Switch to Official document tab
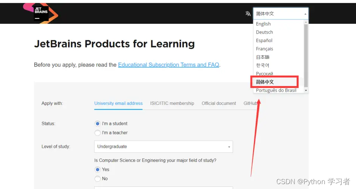Screen dimensions: 356x189 tap(219, 103)
